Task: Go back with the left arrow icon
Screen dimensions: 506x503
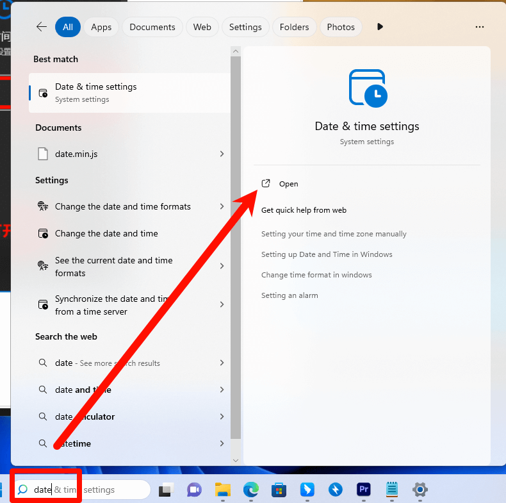Action: pos(42,27)
